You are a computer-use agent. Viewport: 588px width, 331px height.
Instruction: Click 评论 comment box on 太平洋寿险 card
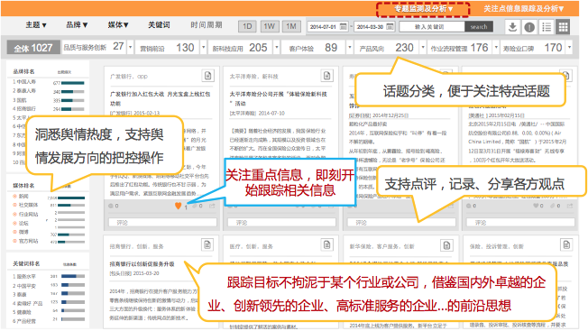(x=282, y=222)
